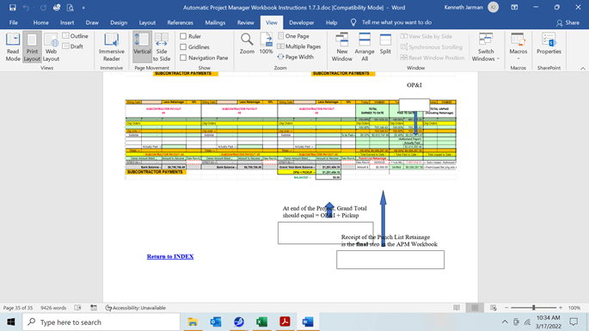Collapse the ribbon with the chevron
The image size is (589, 331).
583,69
